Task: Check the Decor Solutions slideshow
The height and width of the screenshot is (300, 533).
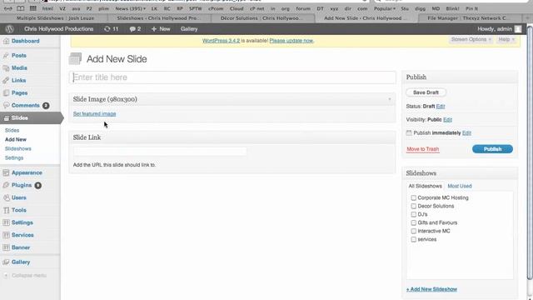Action: coord(413,206)
